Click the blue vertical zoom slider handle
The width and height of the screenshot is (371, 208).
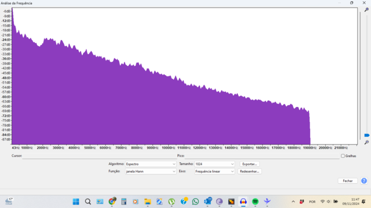[367, 135]
